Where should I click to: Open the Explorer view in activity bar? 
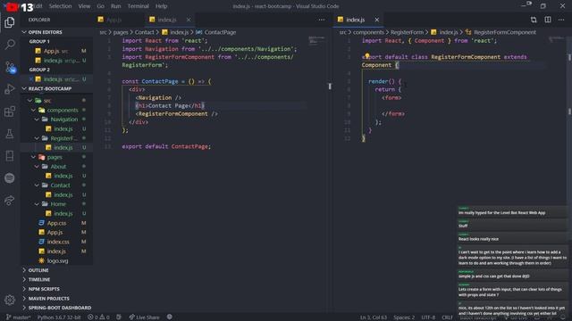pos(10,22)
